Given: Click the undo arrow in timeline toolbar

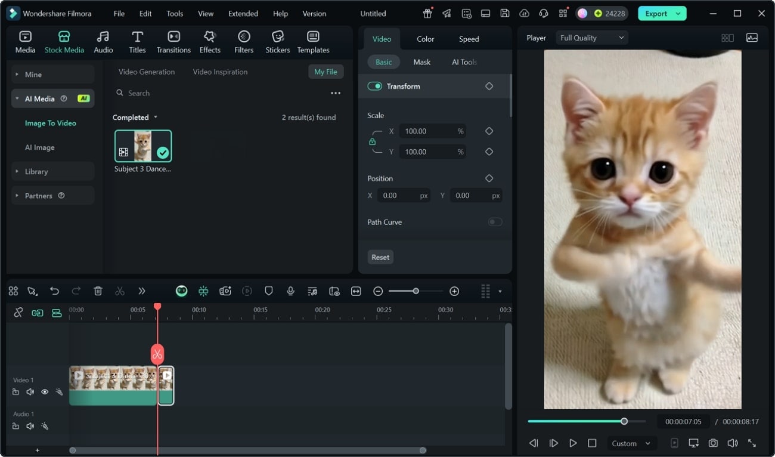Looking at the screenshot, I should (54, 291).
